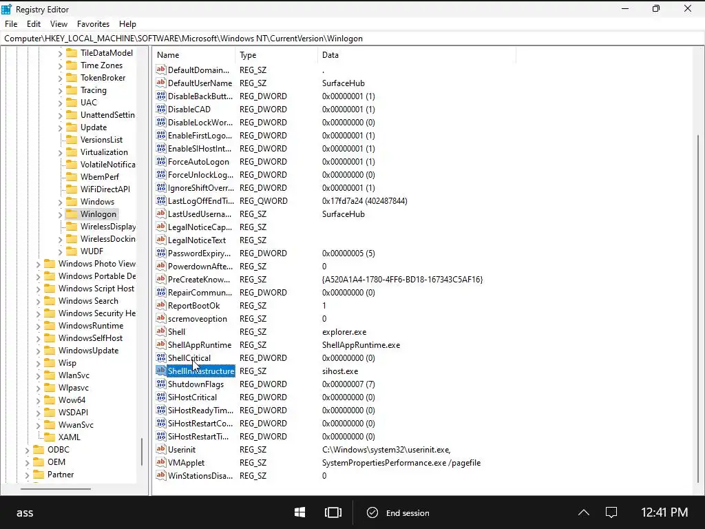
Task: Click the string icon beside VMApplet
Action: [x=161, y=462]
